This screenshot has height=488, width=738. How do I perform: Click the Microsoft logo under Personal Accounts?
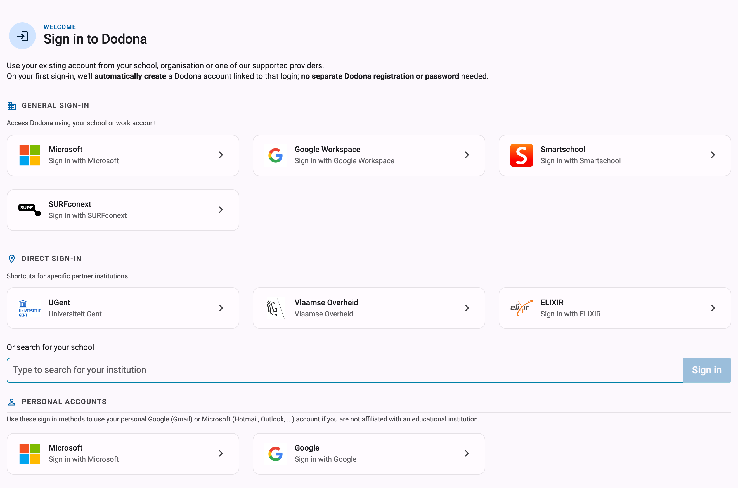pos(30,454)
